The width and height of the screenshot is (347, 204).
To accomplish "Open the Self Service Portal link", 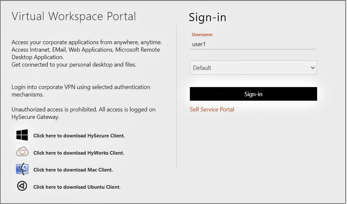I will [x=212, y=109].
